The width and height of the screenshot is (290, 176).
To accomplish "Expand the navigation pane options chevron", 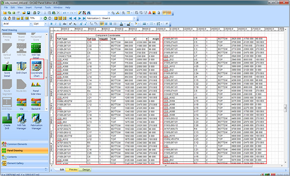I will click(46, 169).
